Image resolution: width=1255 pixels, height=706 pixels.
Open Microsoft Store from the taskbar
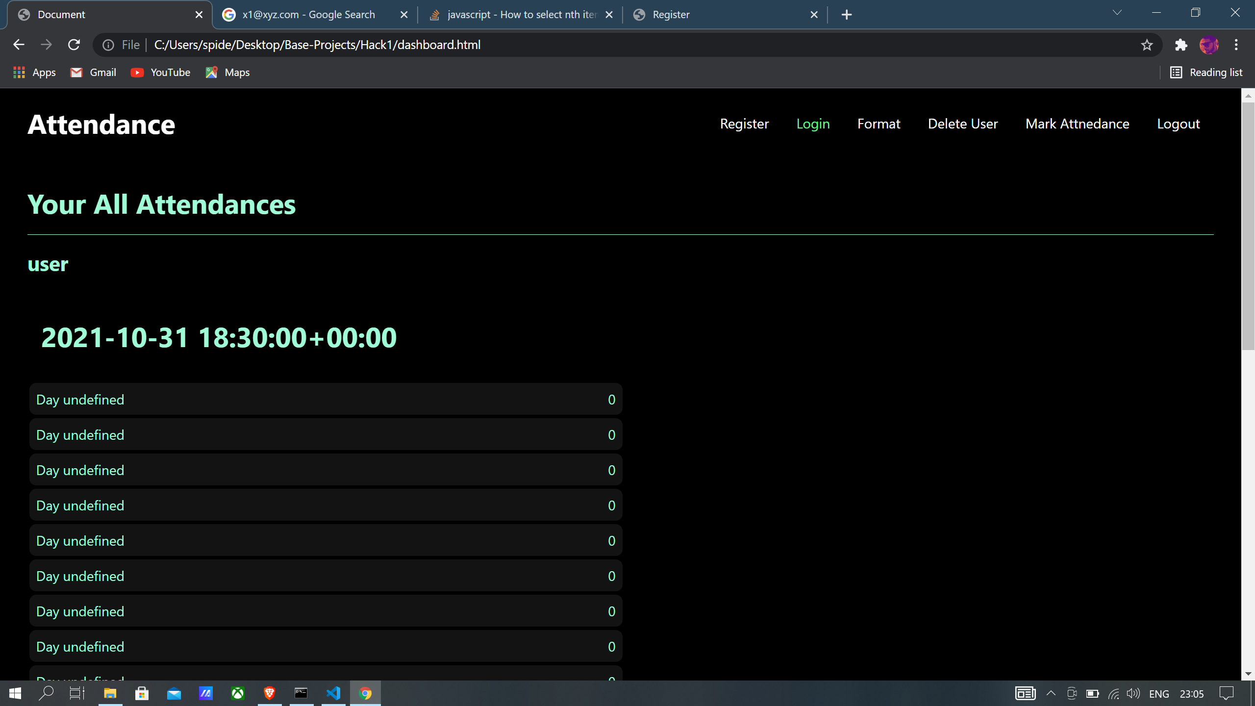[142, 693]
